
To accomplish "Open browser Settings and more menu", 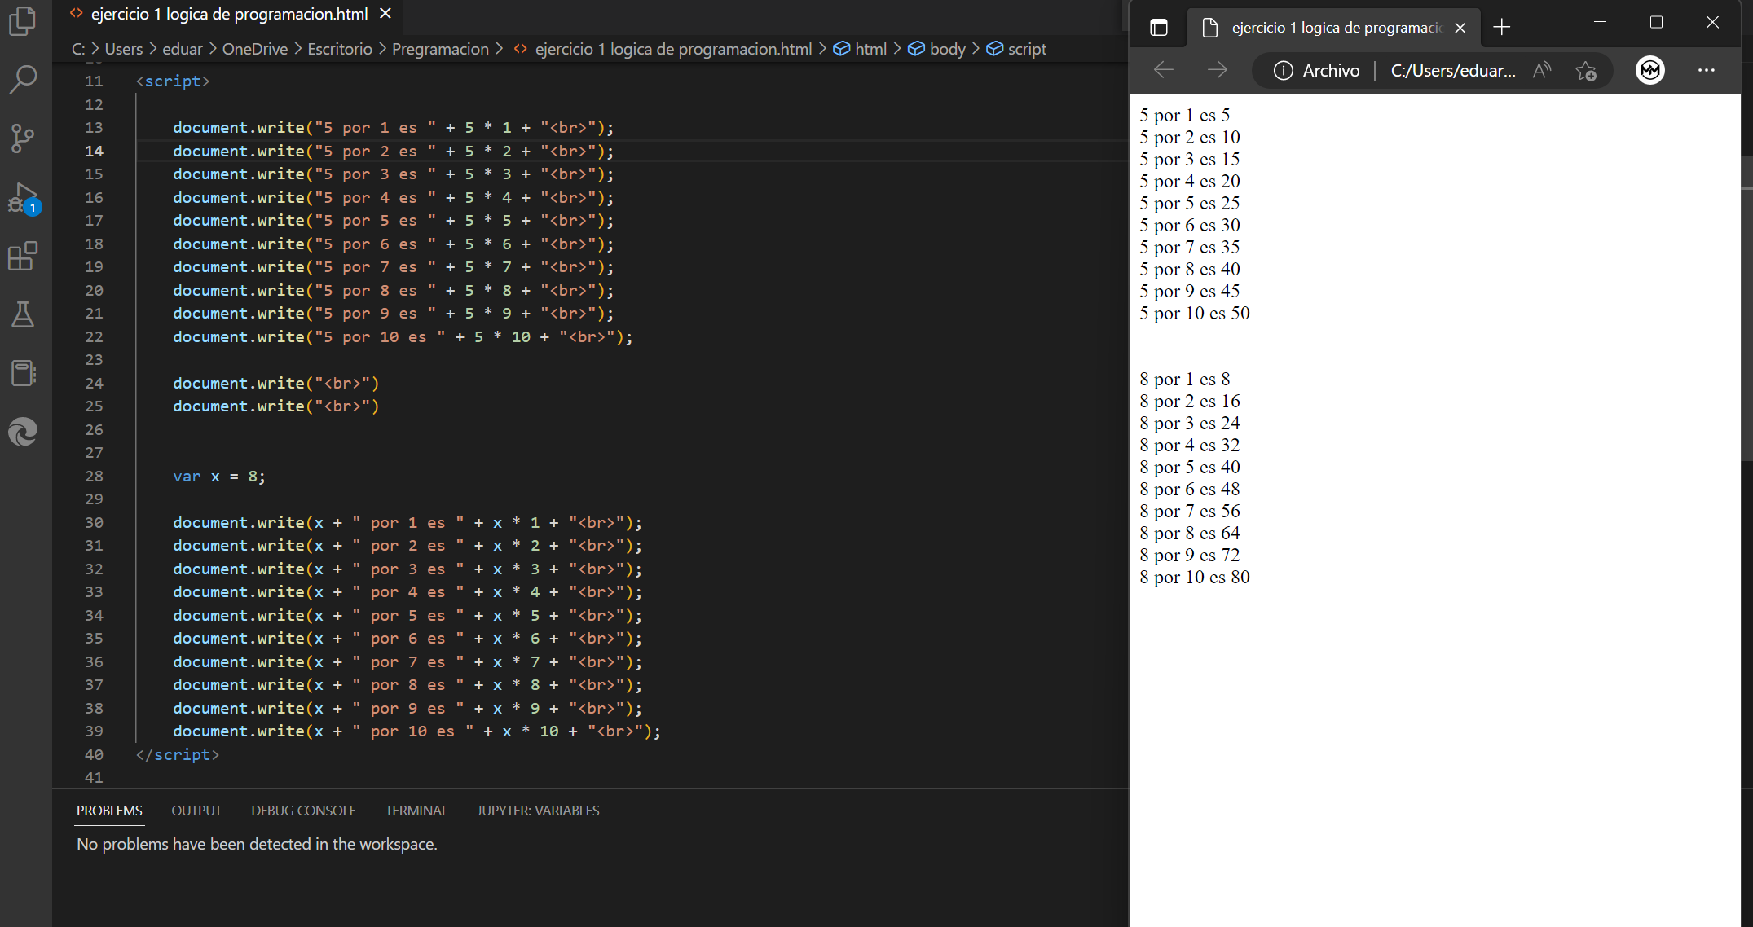I will [1707, 70].
